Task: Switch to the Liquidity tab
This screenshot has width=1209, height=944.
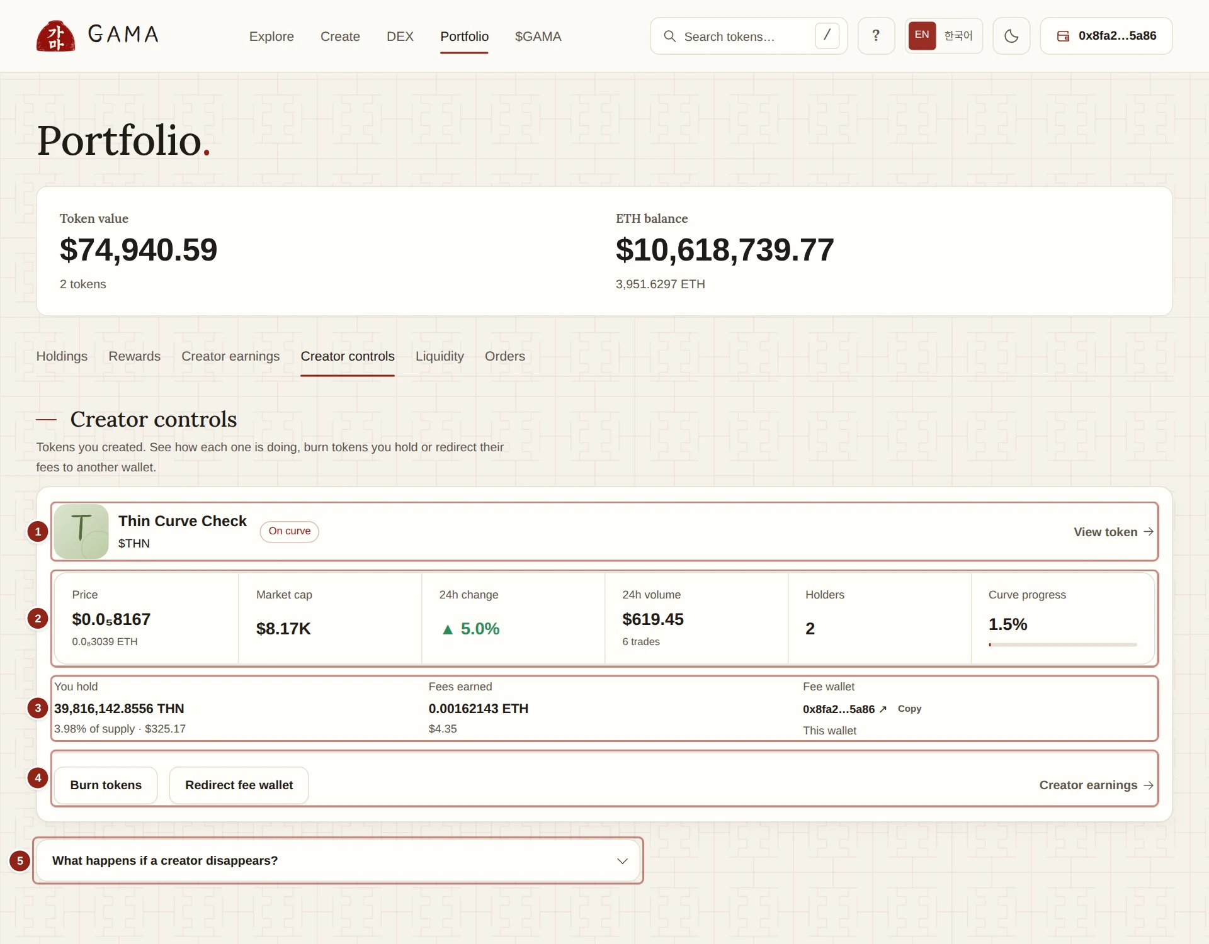Action: coord(440,356)
